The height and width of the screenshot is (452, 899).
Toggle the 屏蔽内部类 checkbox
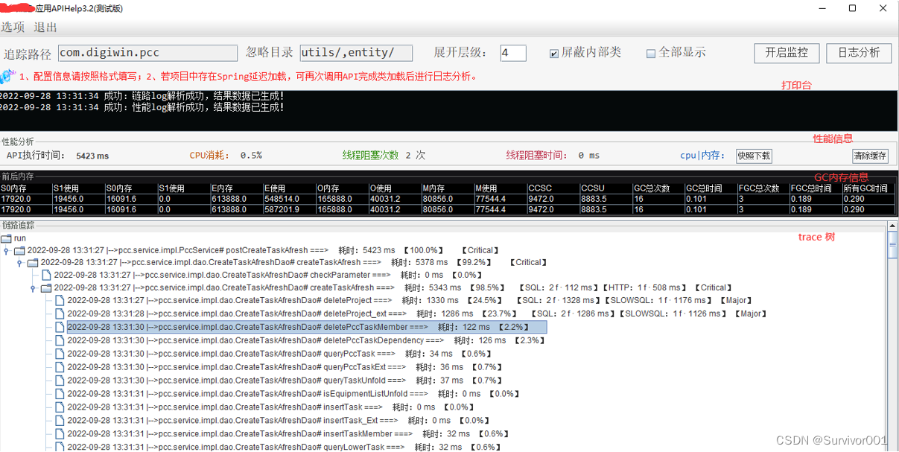click(554, 51)
